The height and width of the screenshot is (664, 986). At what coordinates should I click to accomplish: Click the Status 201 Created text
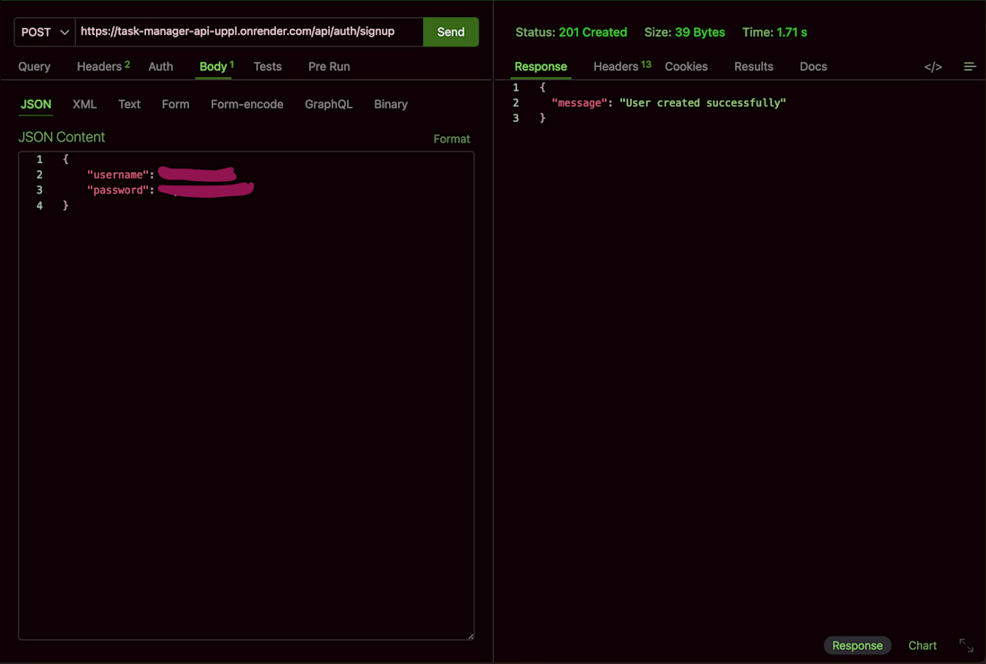click(571, 32)
